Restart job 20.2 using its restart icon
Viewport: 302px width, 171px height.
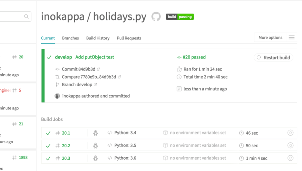(291, 146)
